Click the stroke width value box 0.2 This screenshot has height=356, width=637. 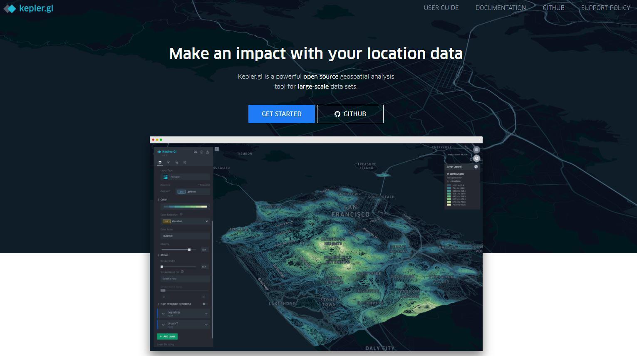pyautogui.click(x=204, y=267)
